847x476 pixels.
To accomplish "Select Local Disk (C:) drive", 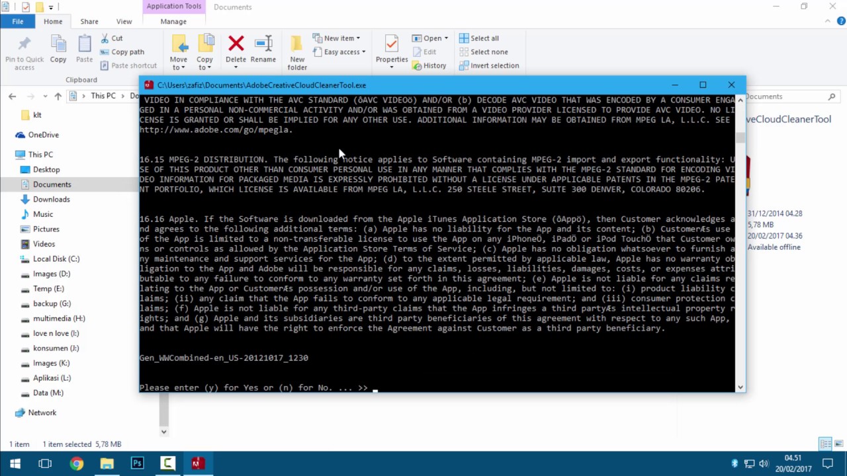I will (x=56, y=258).
